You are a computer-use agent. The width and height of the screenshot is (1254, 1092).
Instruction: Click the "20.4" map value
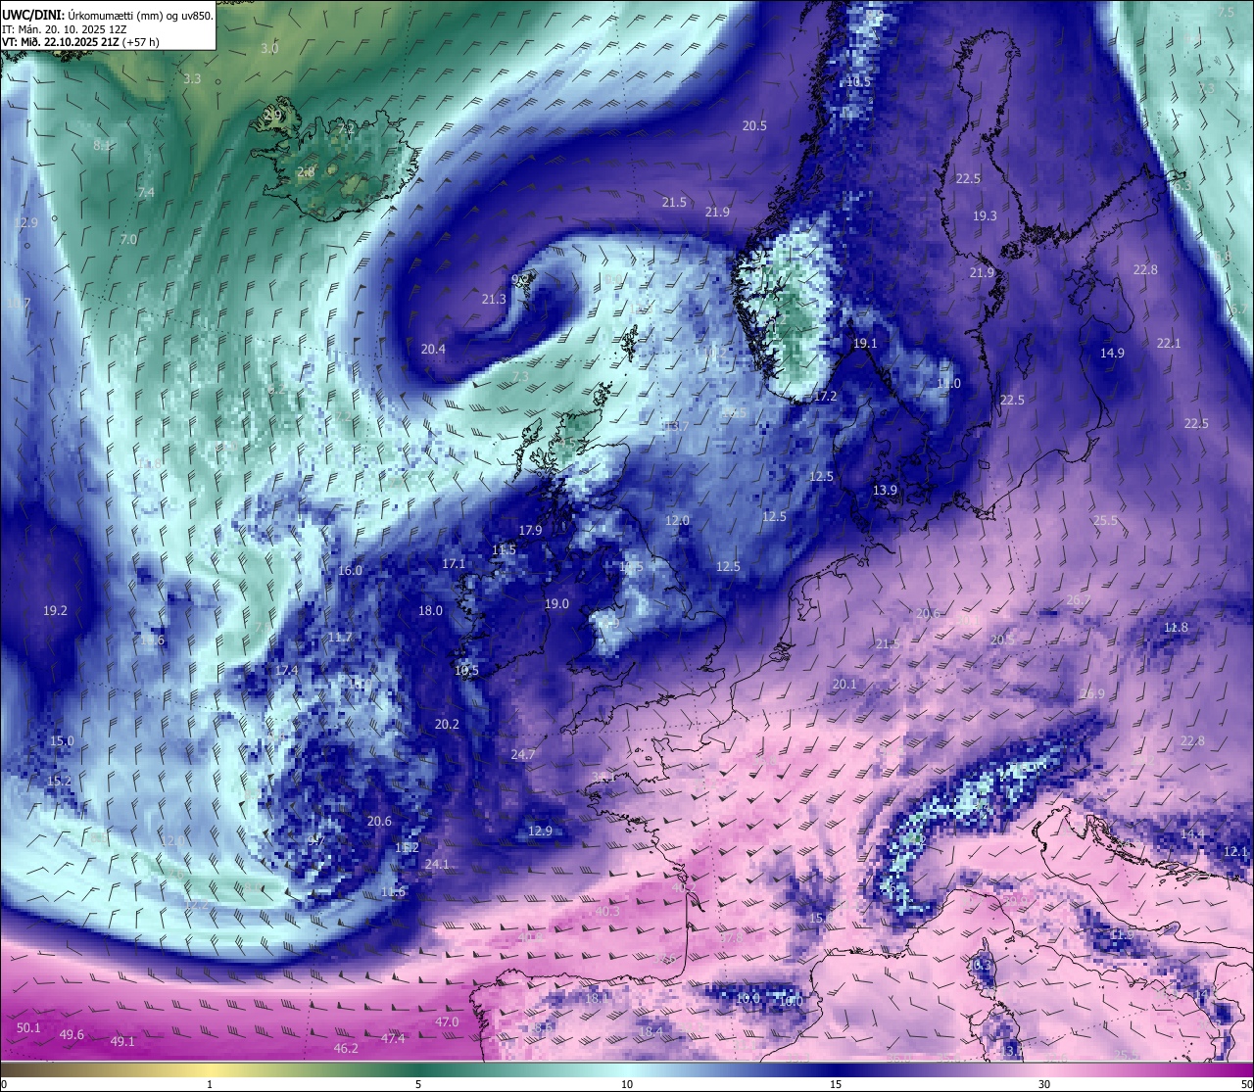coord(433,349)
